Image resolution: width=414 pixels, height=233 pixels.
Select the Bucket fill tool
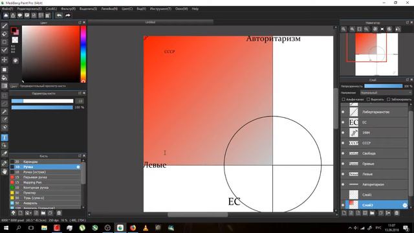point(5,78)
